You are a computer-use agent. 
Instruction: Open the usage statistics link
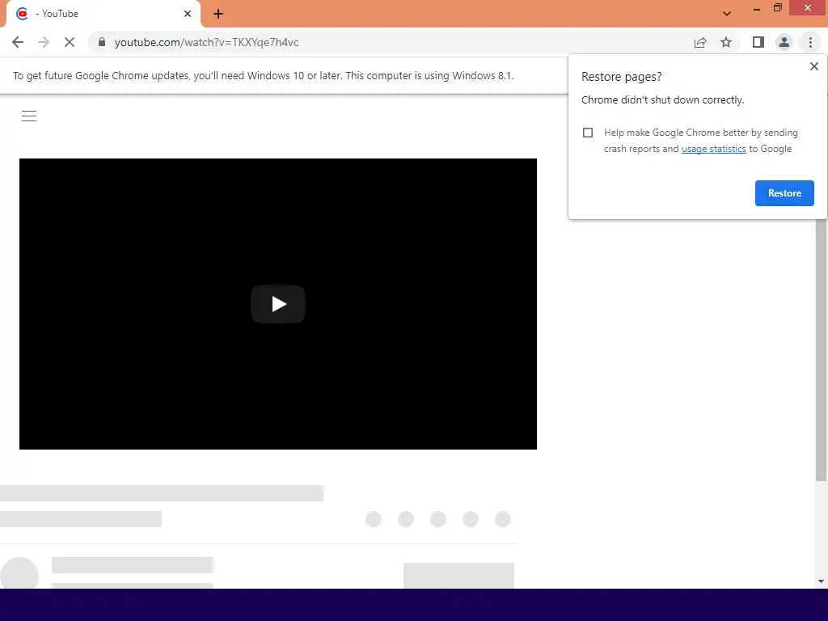coord(713,149)
